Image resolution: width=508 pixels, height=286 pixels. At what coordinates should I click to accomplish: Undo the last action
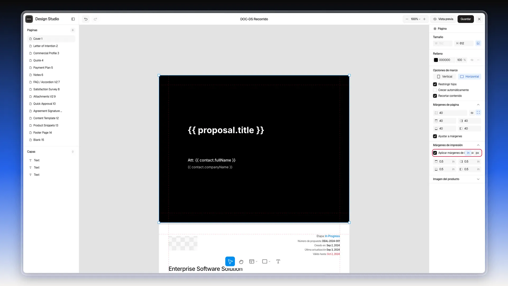click(86, 19)
